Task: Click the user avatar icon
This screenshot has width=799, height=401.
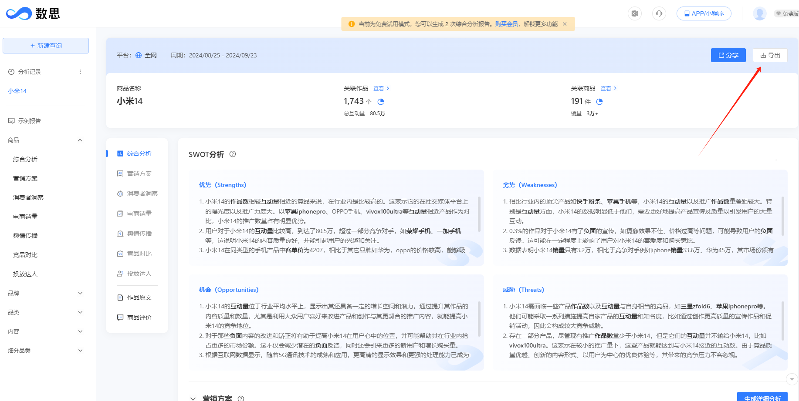Action: 760,13
